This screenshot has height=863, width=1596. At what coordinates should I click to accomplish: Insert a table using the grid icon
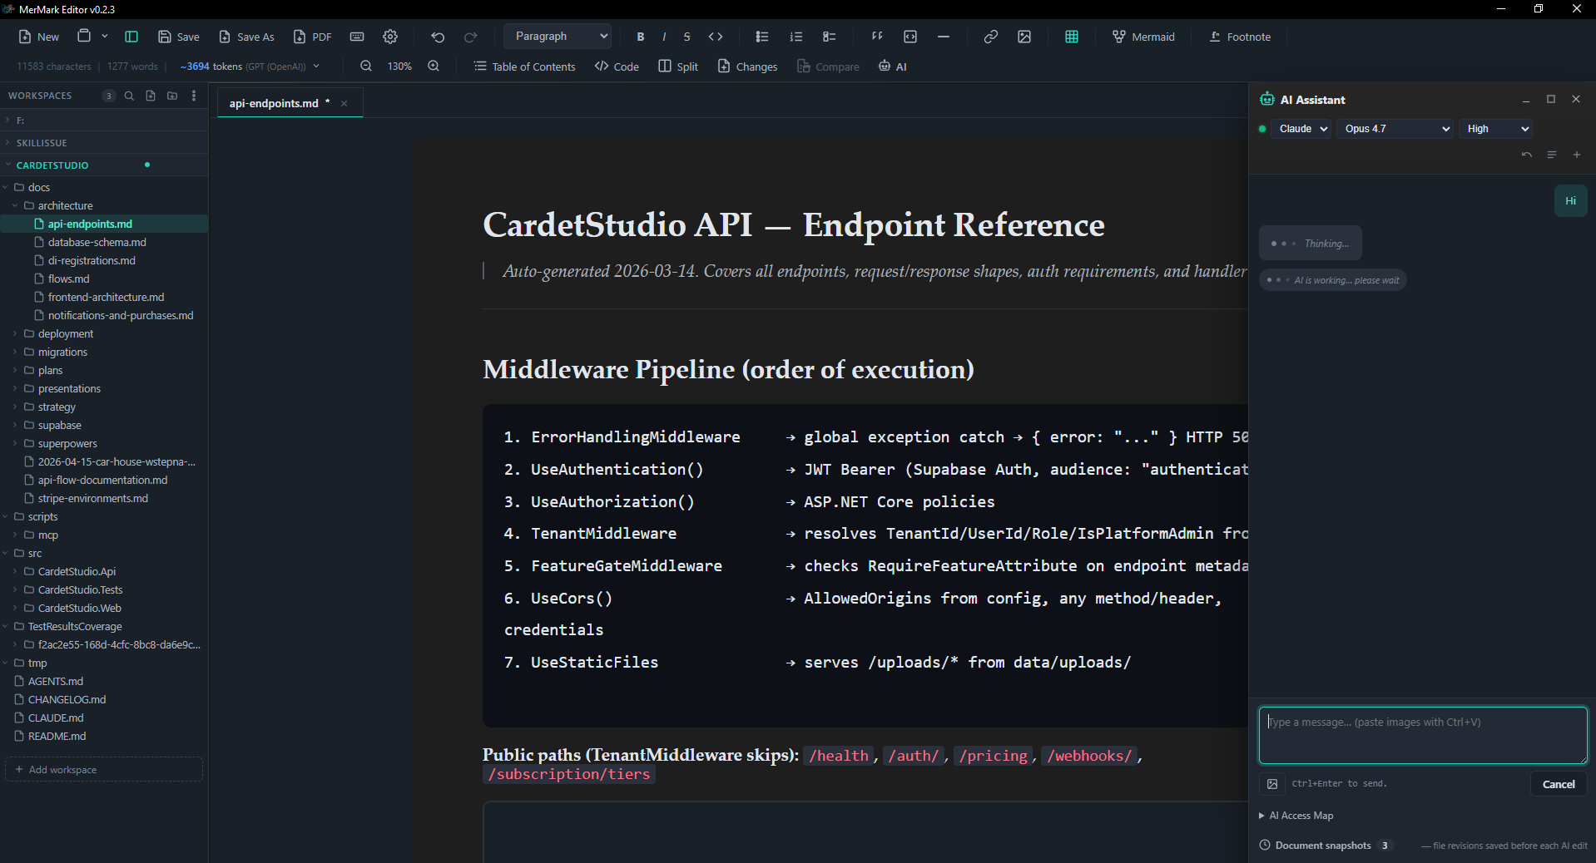(1072, 37)
